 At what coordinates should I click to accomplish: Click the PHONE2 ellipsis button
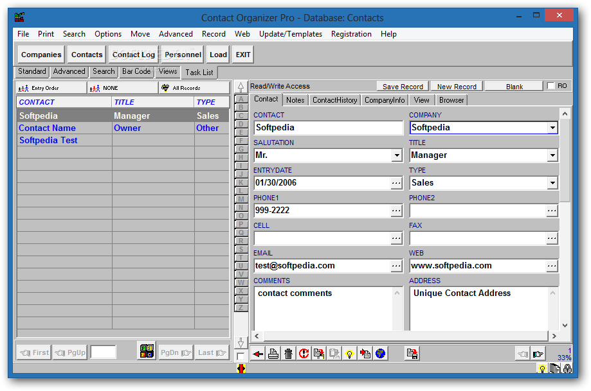tap(552, 211)
